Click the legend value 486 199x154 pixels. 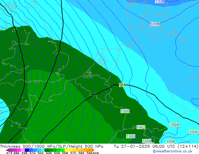click(16, 153)
